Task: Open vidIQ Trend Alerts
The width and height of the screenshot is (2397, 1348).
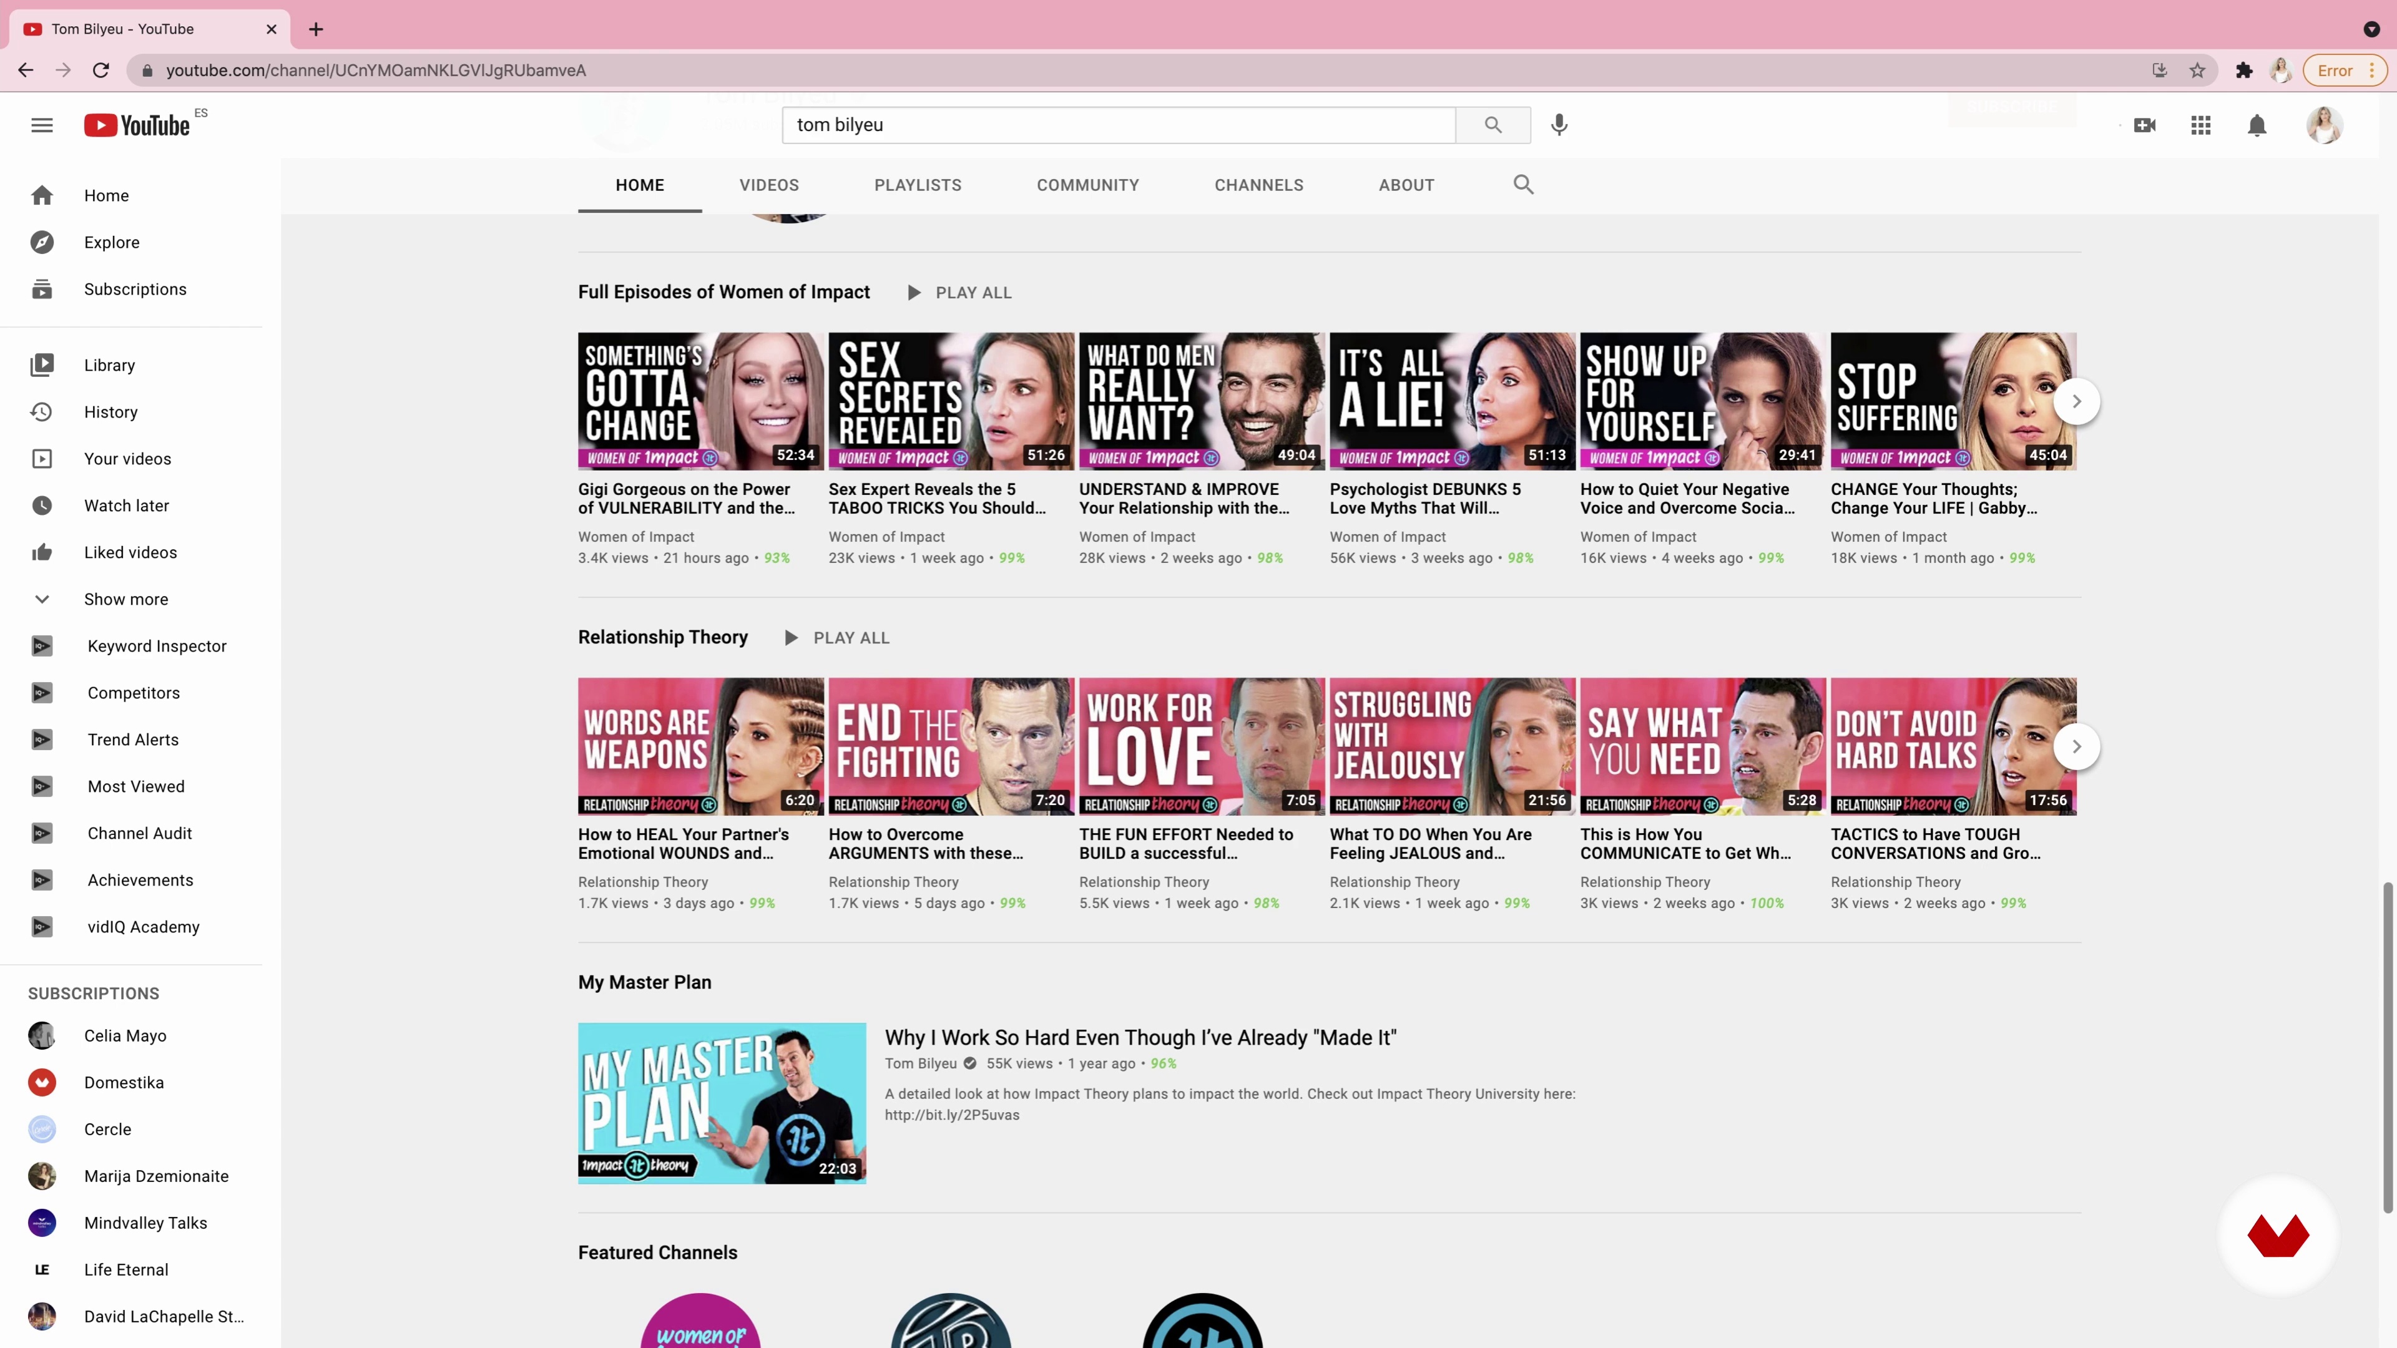Action: click(x=131, y=740)
